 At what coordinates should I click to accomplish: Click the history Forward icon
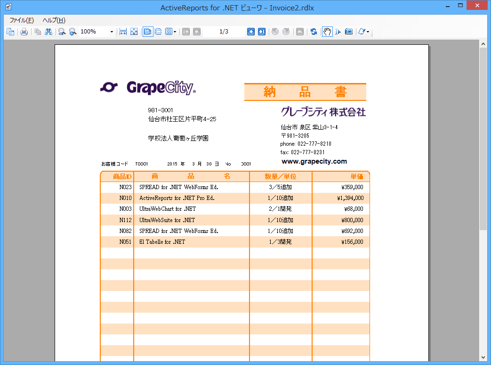click(x=286, y=32)
